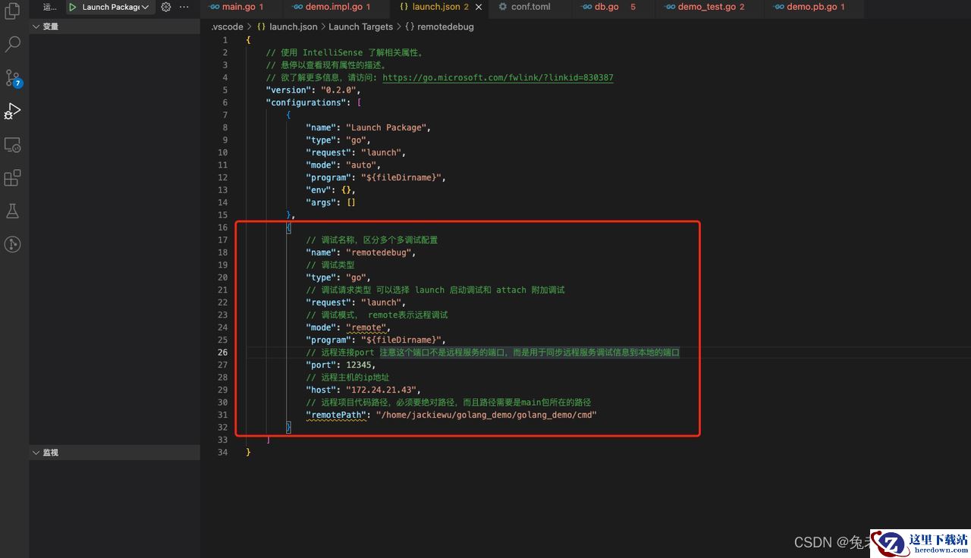
Task: Click the "remote" mode value
Action: pos(366,328)
